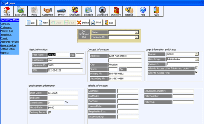Open the Dashboard gauge icon
The height and width of the screenshot is (124, 204).
(102, 11)
